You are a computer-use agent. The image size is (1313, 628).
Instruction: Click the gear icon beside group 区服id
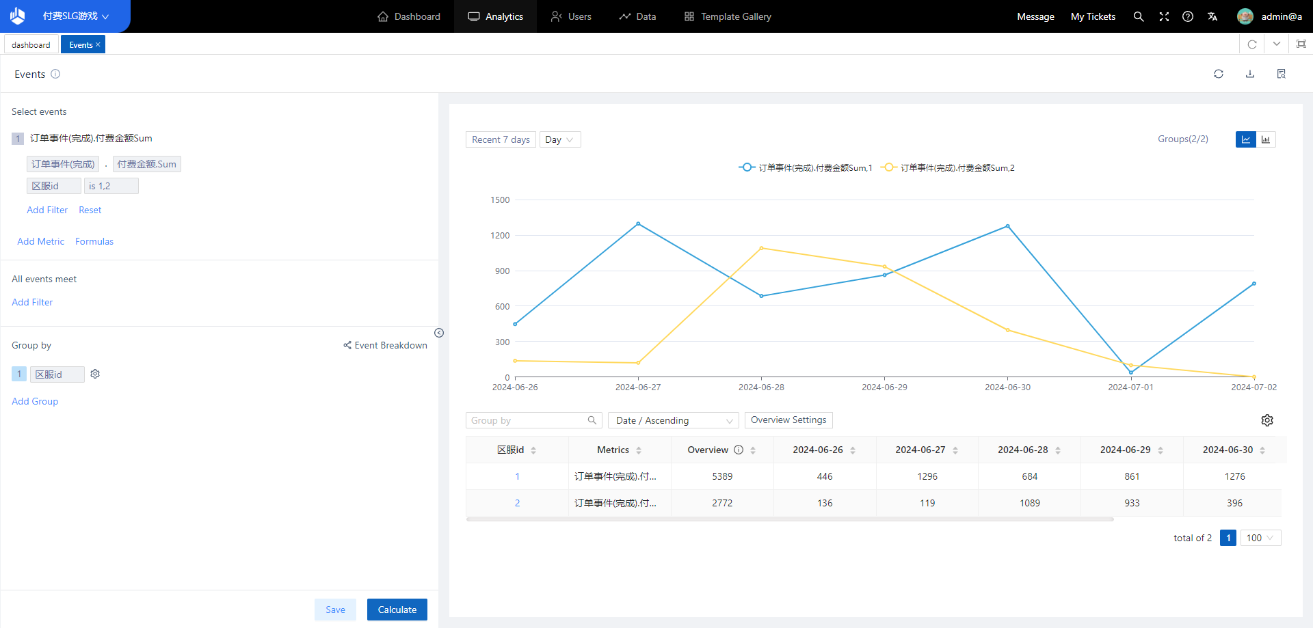95,374
